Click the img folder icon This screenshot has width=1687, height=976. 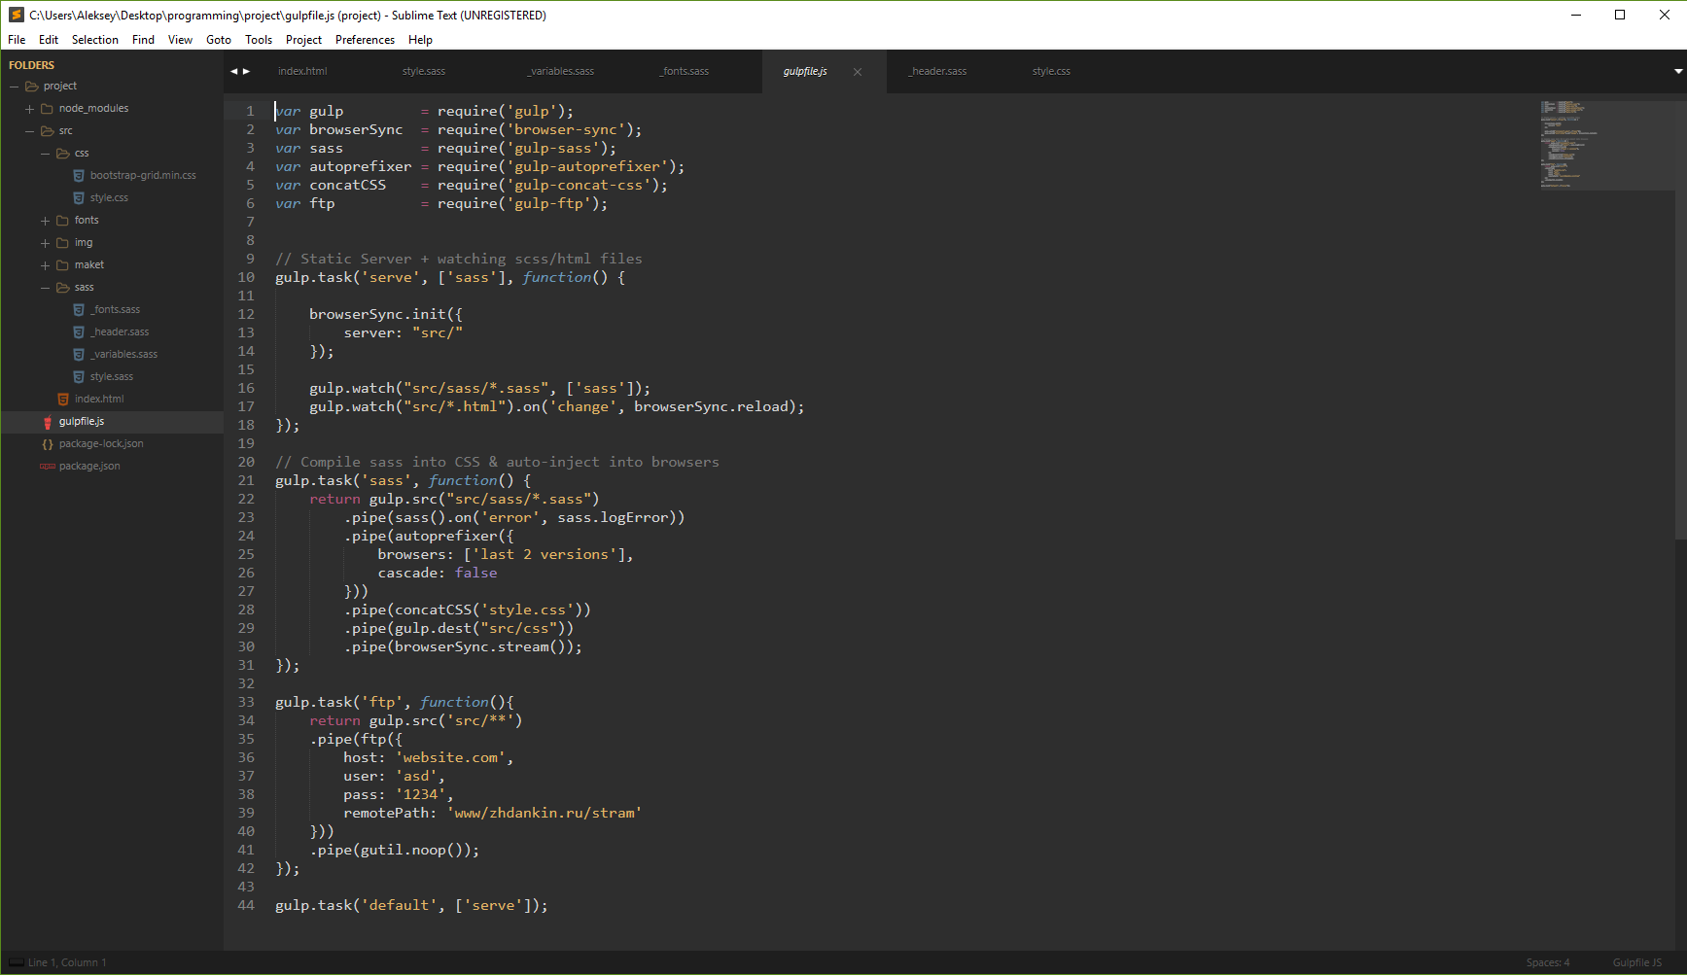tap(62, 243)
